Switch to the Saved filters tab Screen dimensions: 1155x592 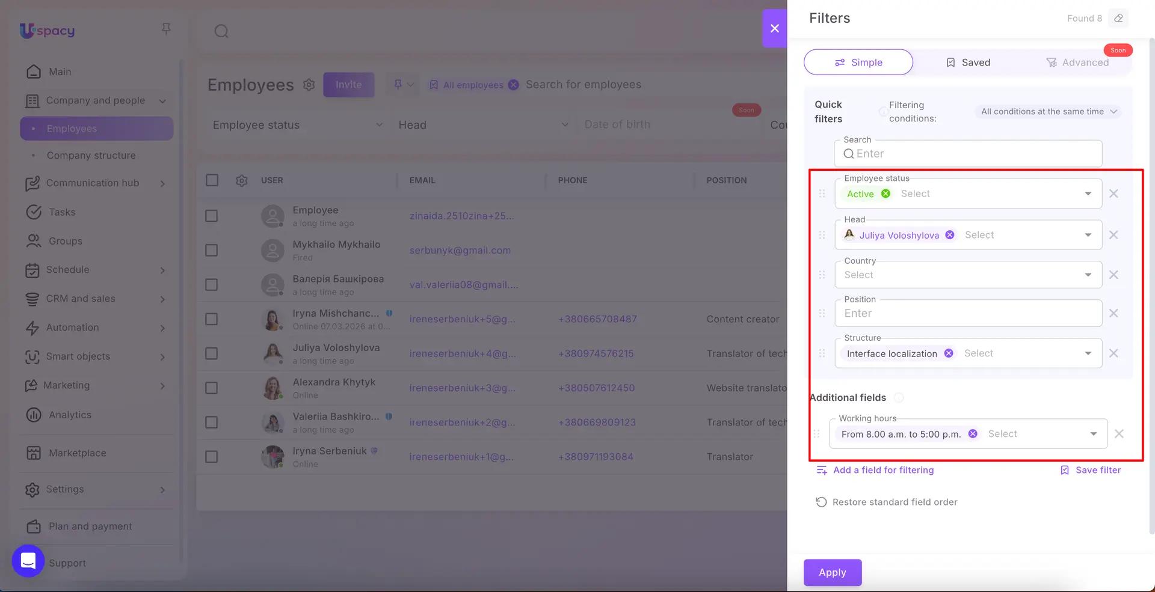(x=968, y=62)
